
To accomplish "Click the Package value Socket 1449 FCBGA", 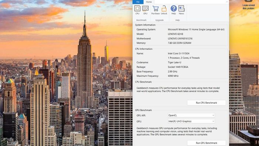I will 178,67.
